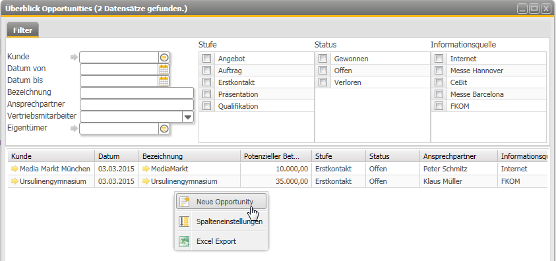
Task: Open the Ursulinengymnasium customer link arrow
Action: [x=15, y=181]
